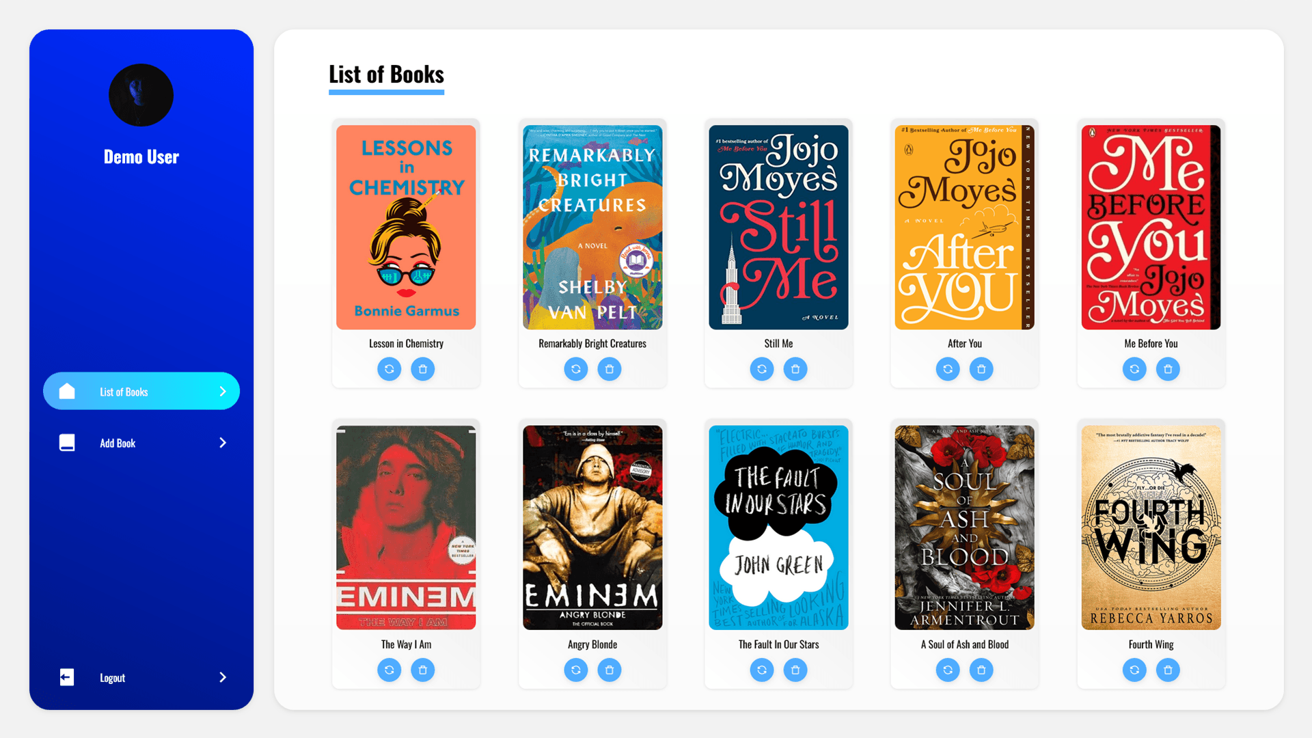The width and height of the screenshot is (1312, 738).
Task: Delete Lesson in Chemistry with trash icon
Action: click(x=423, y=369)
